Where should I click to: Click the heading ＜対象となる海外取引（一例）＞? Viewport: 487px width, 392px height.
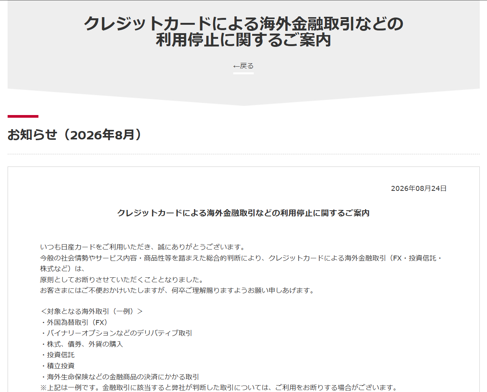(x=92, y=311)
